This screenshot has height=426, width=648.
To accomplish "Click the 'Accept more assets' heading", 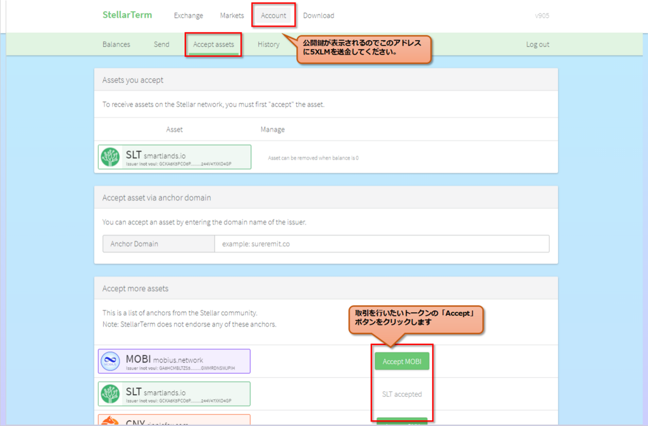I will (x=135, y=289).
